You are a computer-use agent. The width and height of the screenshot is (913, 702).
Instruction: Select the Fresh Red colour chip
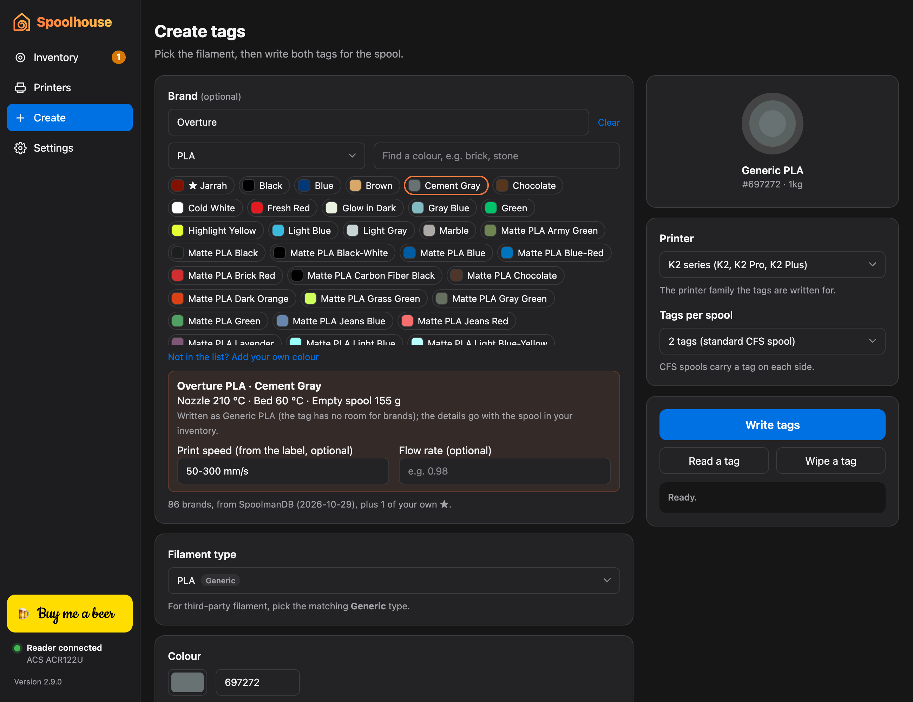pos(282,208)
